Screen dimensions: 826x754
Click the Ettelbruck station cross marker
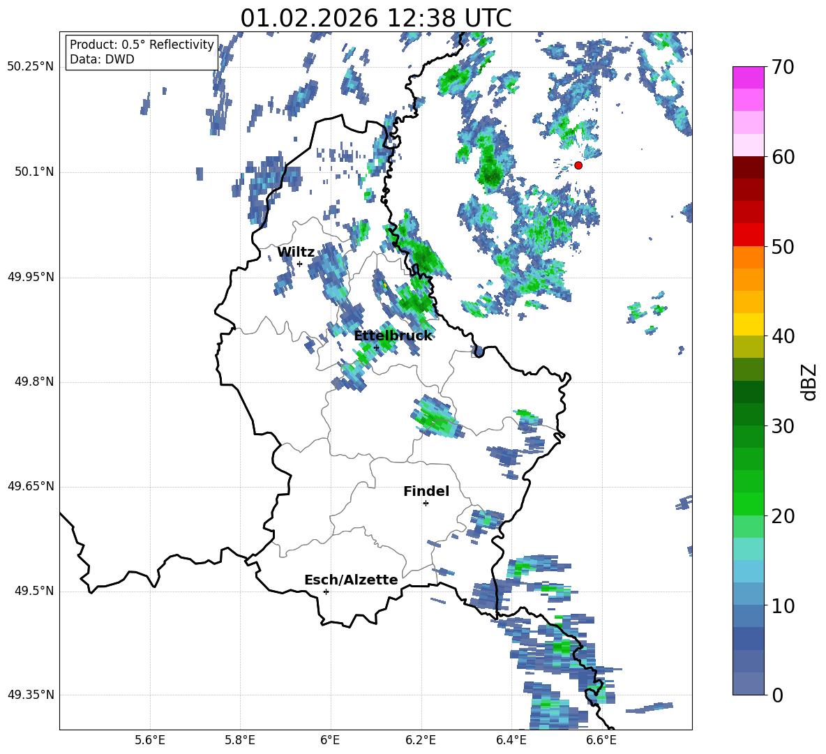[x=376, y=347]
